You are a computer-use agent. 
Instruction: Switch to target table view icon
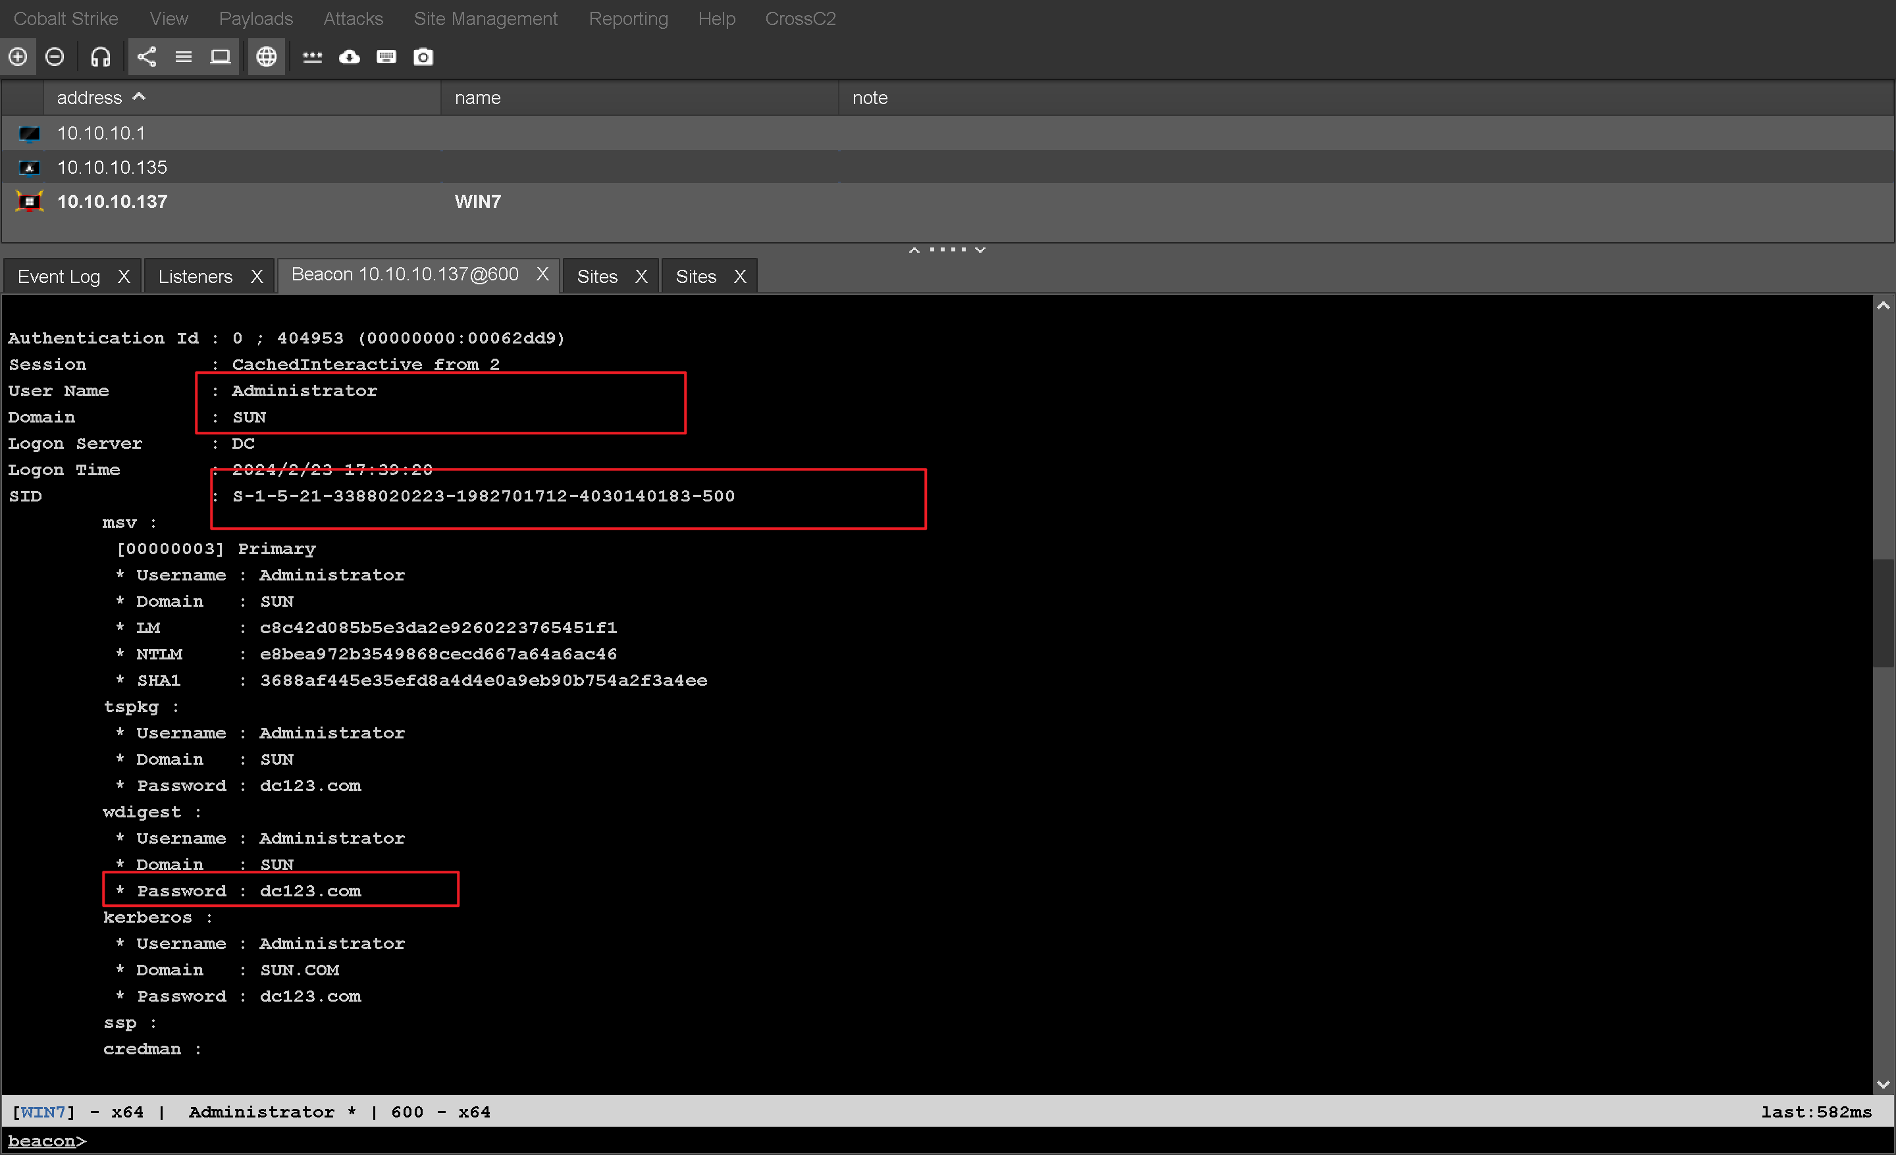point(220,57)
